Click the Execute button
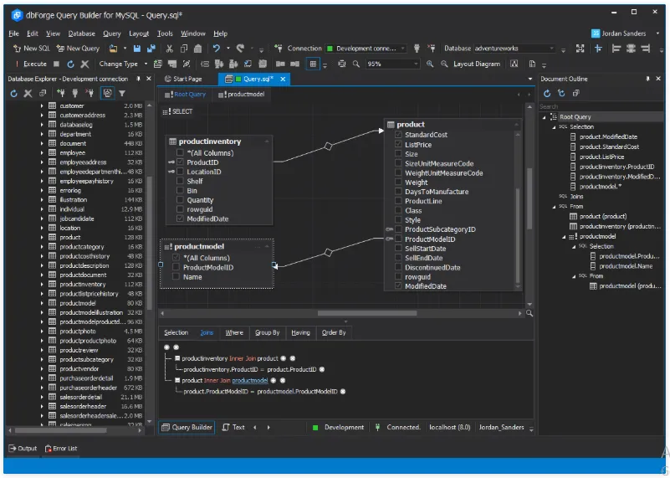Screen dimensions: 670x478 [x=31, y=64]
